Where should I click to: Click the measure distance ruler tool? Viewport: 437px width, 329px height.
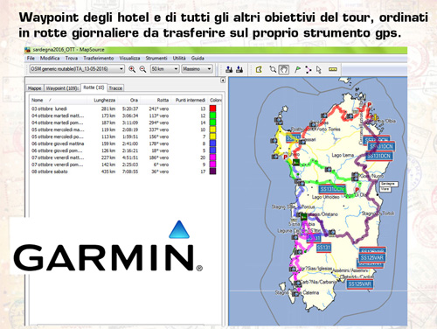pos(333,69)
